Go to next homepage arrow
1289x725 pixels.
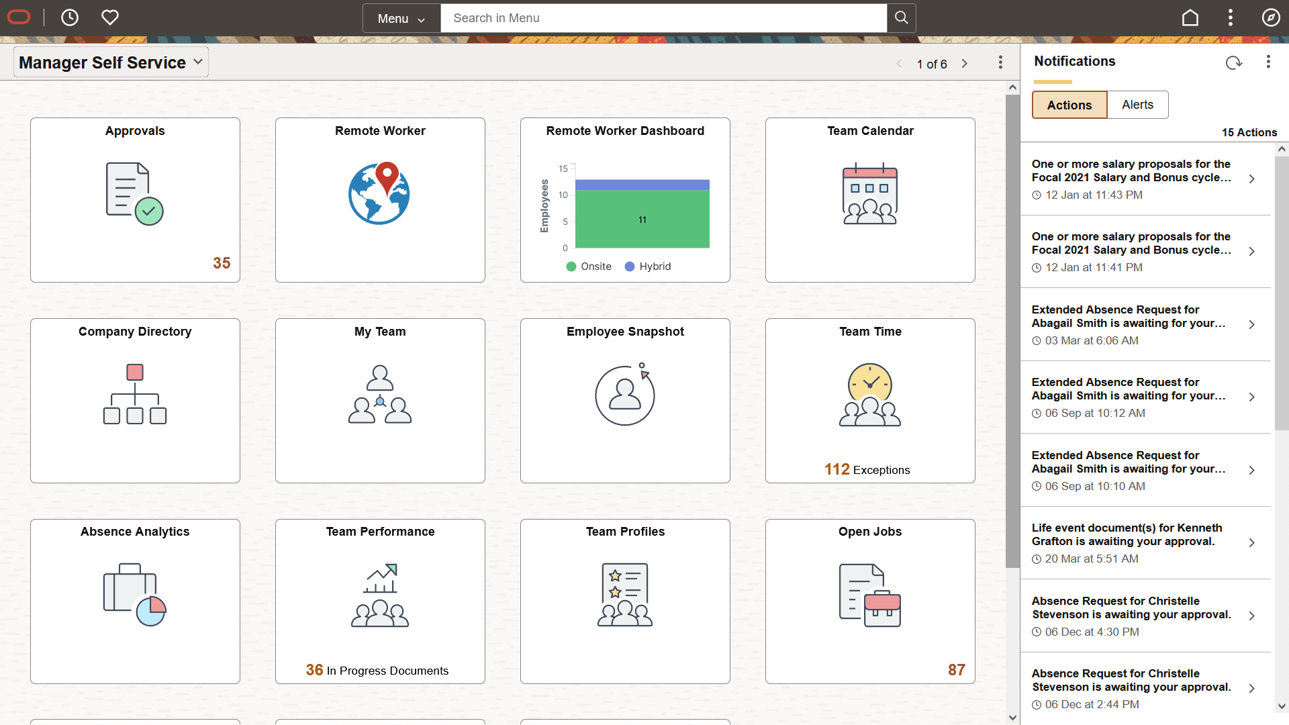tap(965, 64)
